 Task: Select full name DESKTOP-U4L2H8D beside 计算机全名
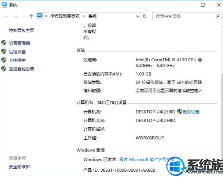(x=155, y=120)
